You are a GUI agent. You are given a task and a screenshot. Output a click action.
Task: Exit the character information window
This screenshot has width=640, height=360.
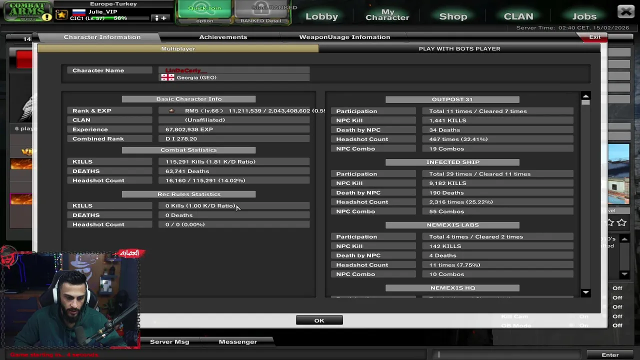click(594, 37)
